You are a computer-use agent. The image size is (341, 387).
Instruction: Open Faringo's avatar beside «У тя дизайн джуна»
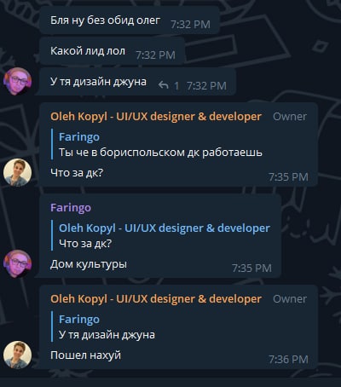(17, 81)
